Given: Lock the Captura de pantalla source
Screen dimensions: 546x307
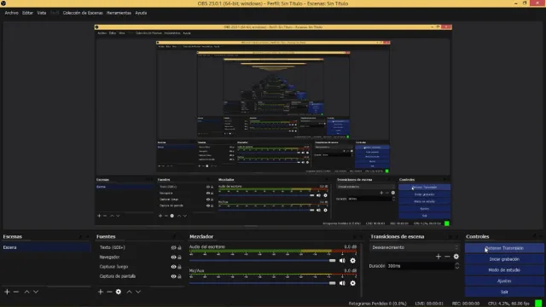Looking at the screenshot, I should click(180, 276).
